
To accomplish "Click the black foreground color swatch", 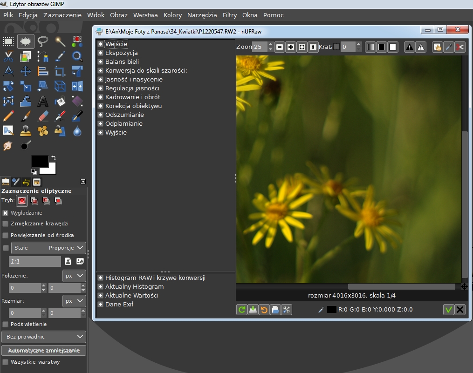I will [x=39, y=161].
